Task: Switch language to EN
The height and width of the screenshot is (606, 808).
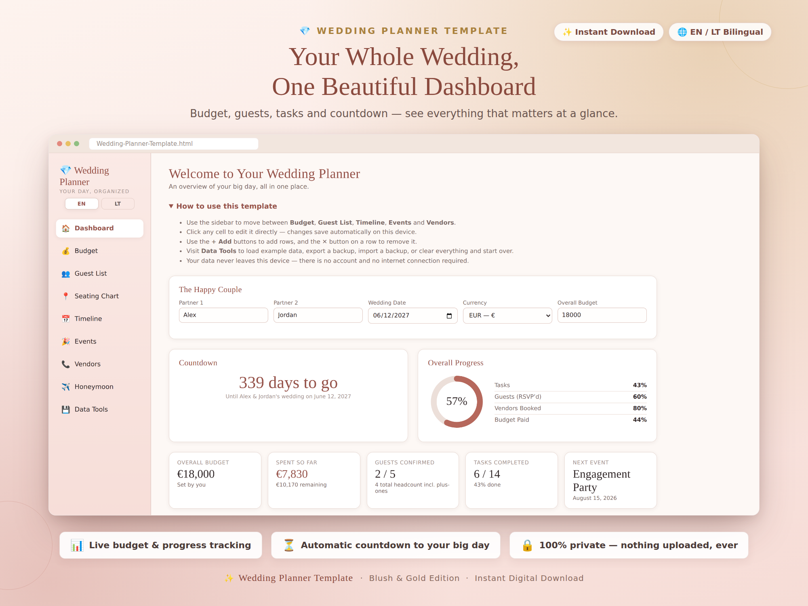Action: click(82, 204)
